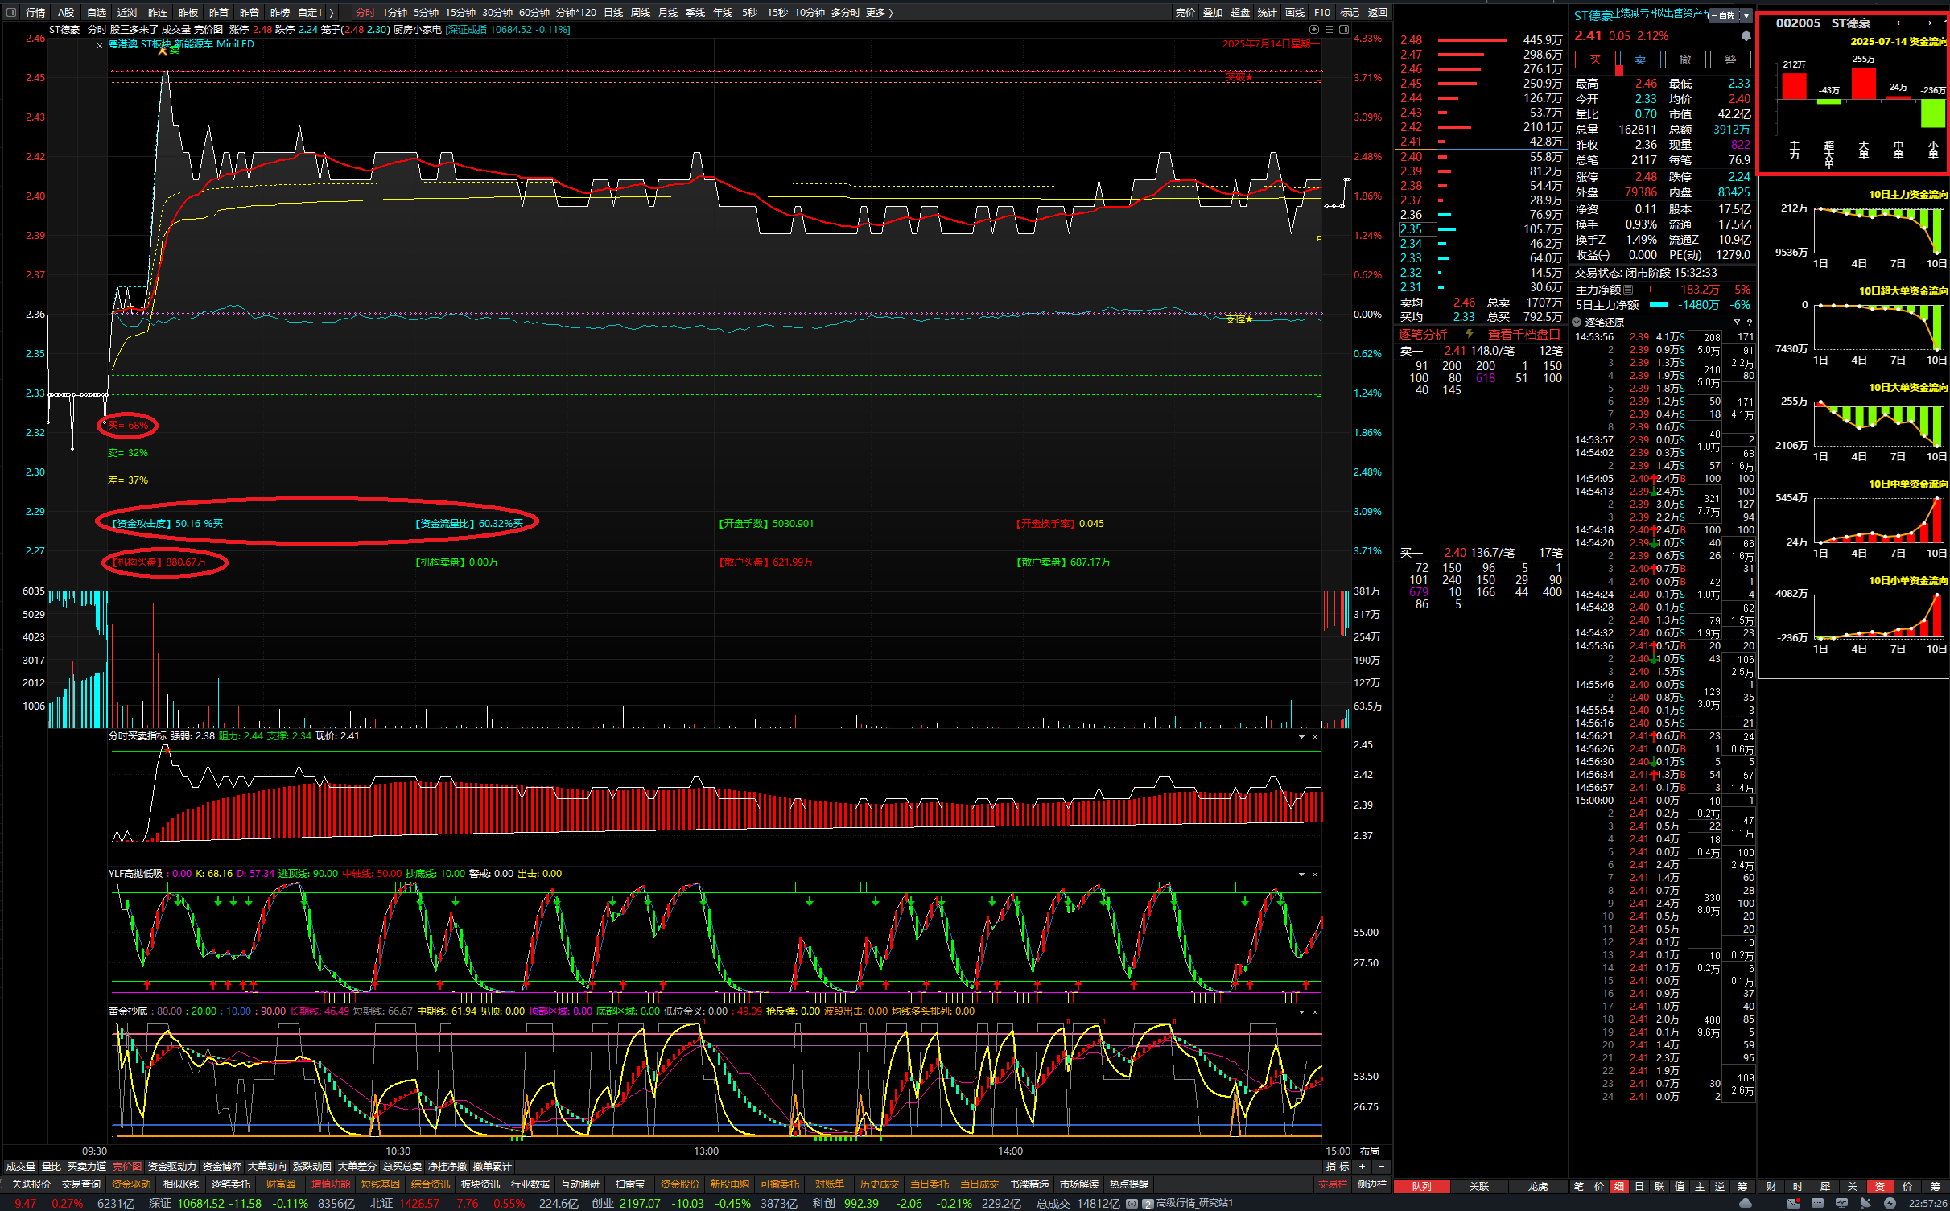Close the YLF高抛低吸 indicator panel
This screenshot has height=1211, width=1950.
click(x=1315, y=875)
